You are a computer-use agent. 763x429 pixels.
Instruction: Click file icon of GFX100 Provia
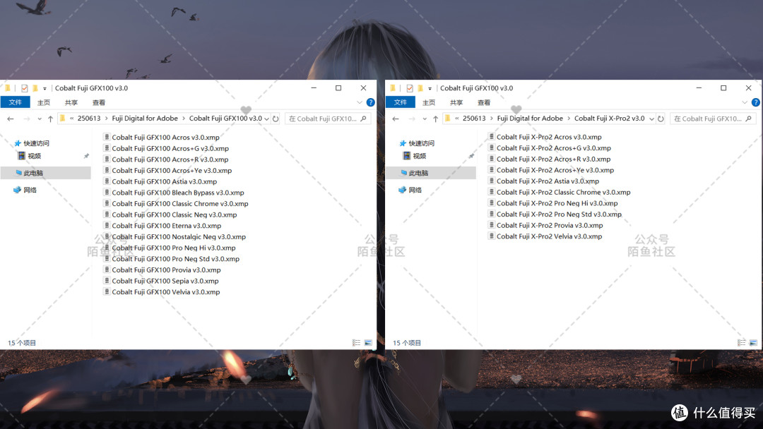click(107, 269)
